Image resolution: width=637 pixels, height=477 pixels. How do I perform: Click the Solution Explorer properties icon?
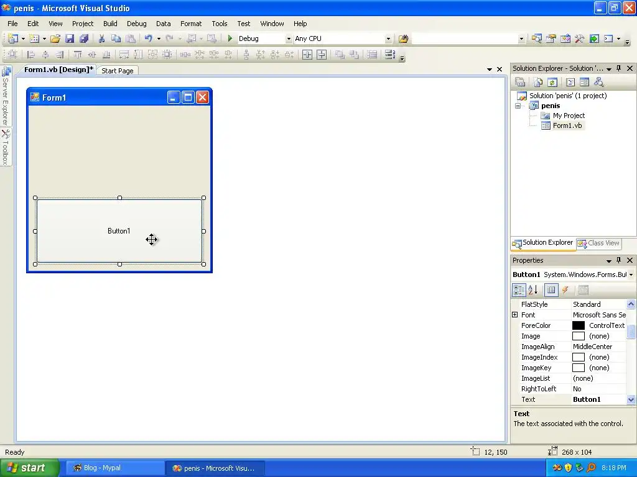click(x=520, y=83)
